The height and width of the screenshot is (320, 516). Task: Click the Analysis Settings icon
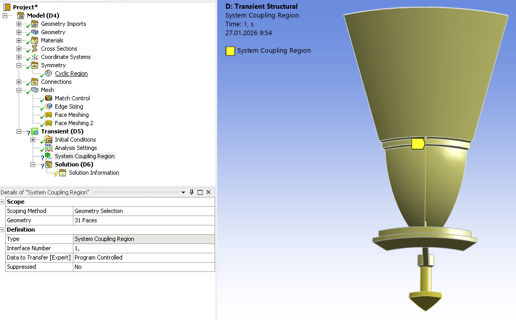click(49, 148)
